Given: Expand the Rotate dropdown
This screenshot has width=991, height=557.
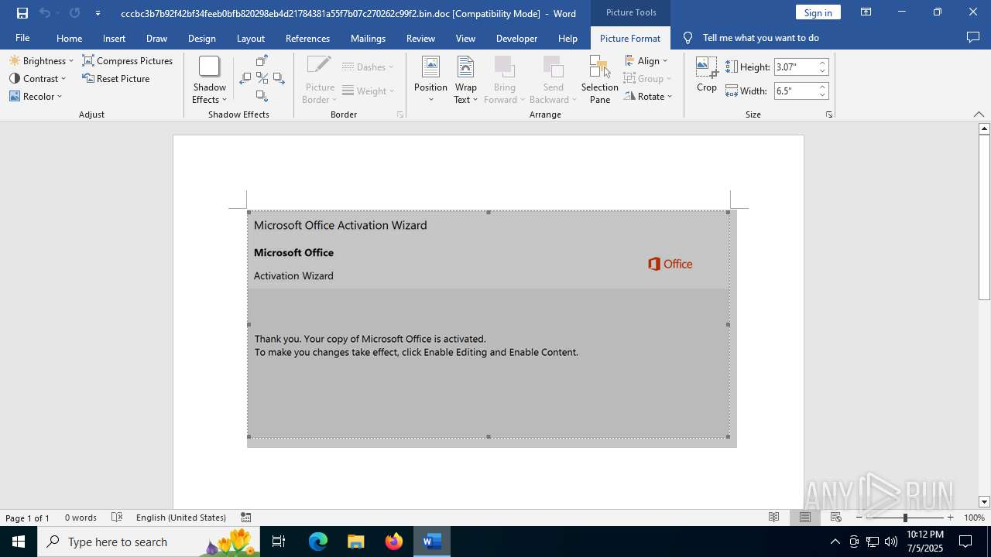Looking at the screenshot, I should (x=649, y=96).
